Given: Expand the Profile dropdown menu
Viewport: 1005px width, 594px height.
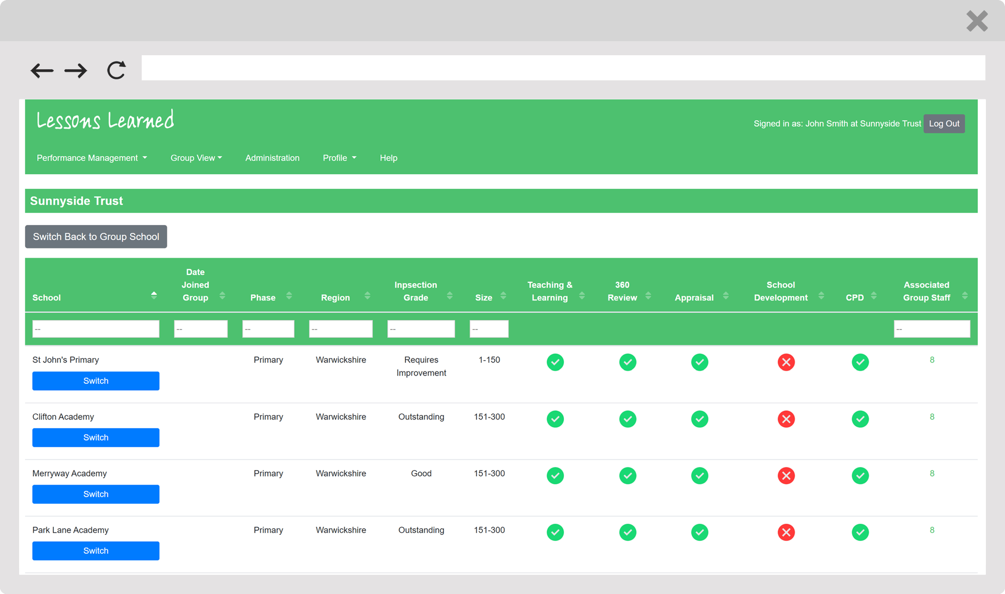Looking at the screenshot, I should click(x=340, y=158).
